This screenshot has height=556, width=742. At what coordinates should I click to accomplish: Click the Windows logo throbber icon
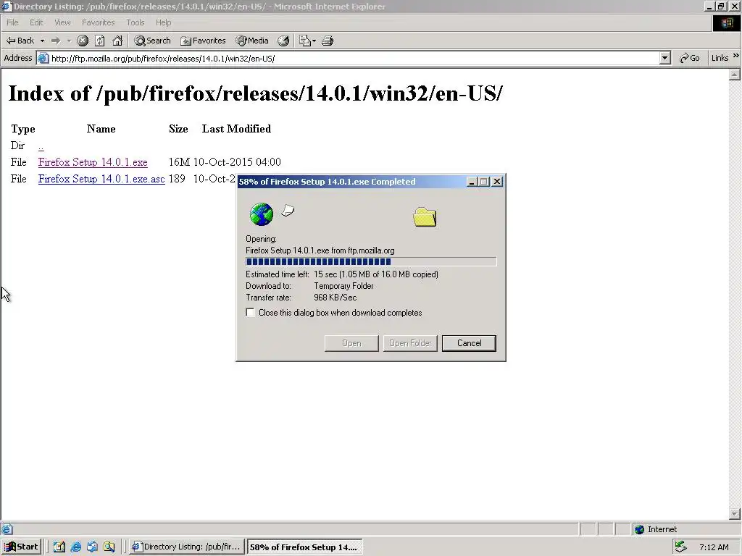pyautogui.click(x=726, y=22)
